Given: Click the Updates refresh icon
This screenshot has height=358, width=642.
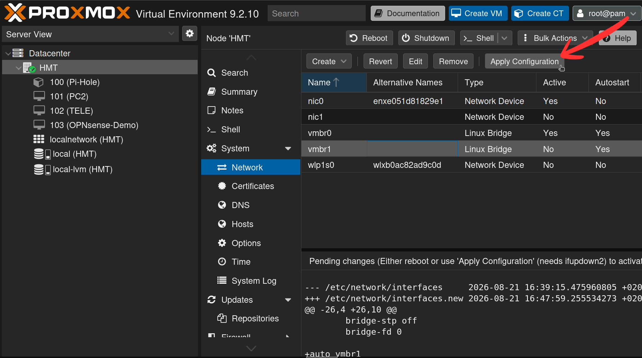Looking at the screenshot, I should point(212,300).
